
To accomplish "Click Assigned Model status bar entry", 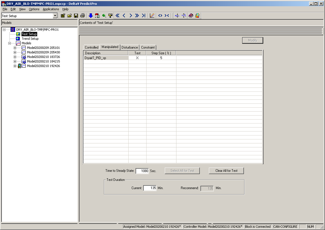I will pyautogui.click(x=152, y=227).
